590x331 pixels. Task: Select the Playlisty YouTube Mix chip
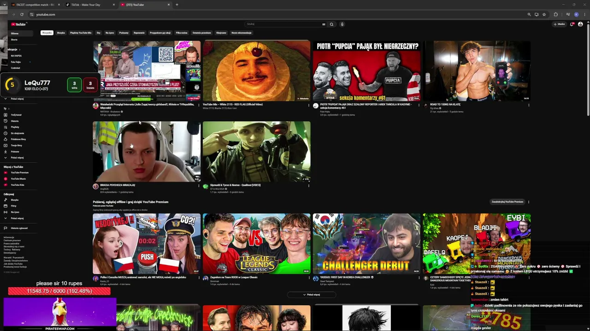click(81, 33)
